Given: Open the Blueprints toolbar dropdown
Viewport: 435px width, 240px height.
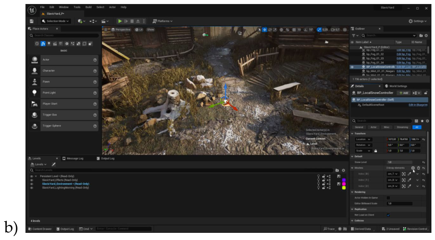Looking at the screenshot, I should [93, 21].
